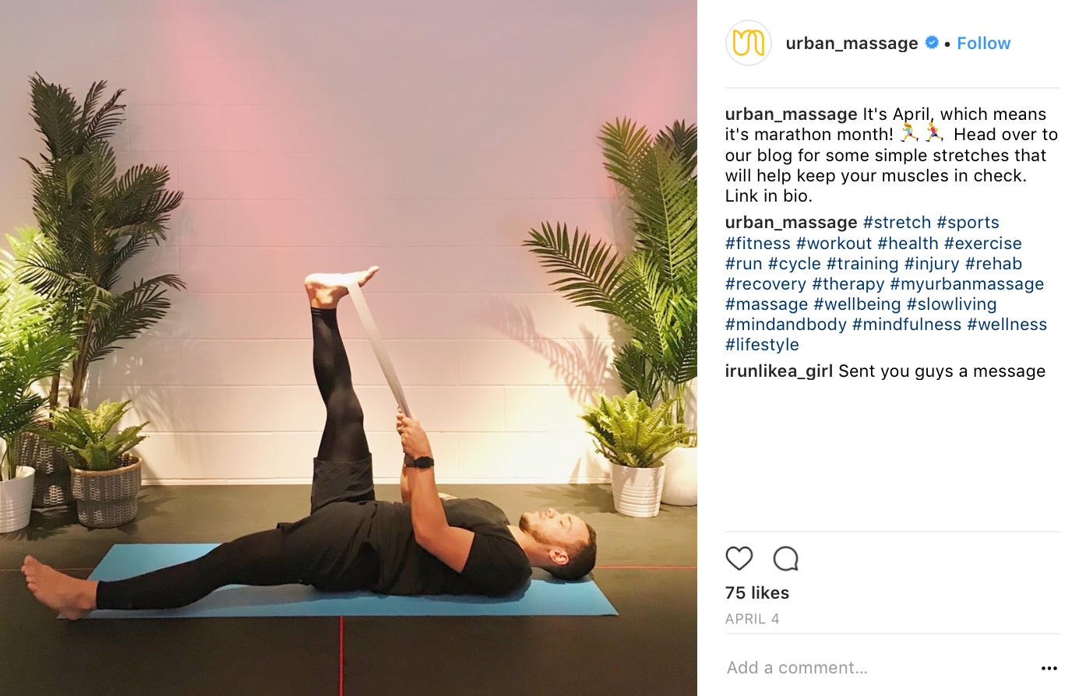This screenshot has width=1086, height=696.
Task: Click the APRIL 4 post date
Action: click(x=752, y=619)
